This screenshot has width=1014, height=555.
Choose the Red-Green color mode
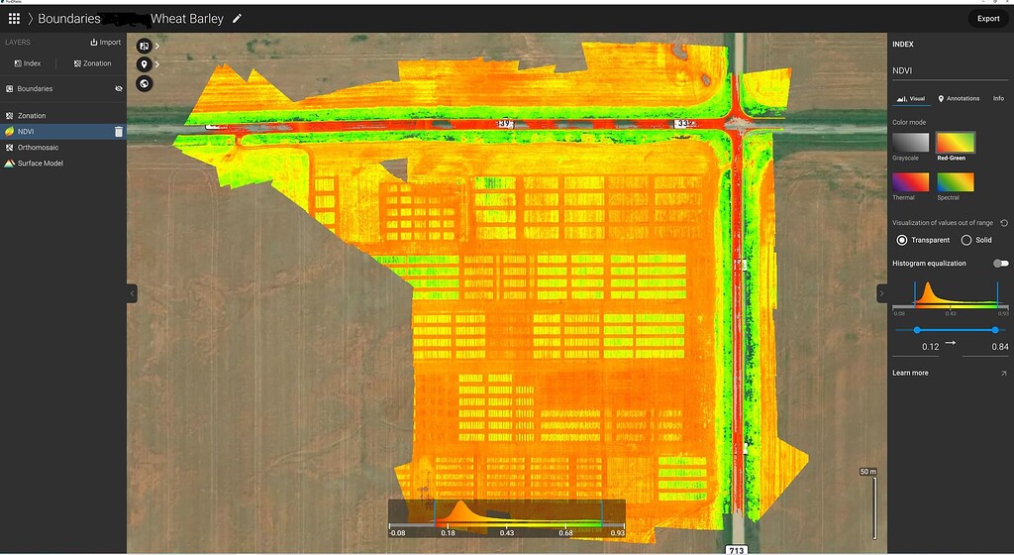click(956, 143)
